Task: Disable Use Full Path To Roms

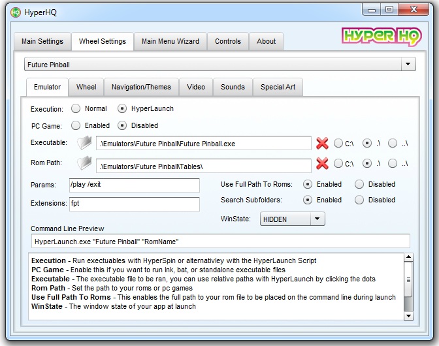Action: (359, 184)
